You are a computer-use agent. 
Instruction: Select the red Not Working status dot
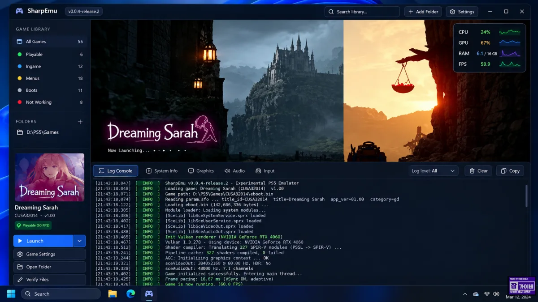tap(19, 102)
